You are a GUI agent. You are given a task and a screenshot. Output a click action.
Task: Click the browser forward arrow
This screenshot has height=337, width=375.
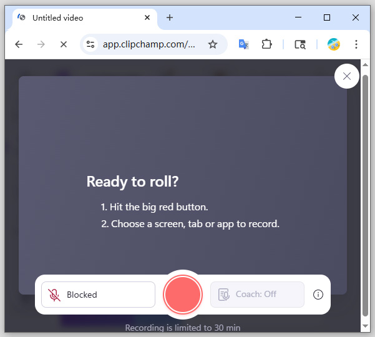(41, 44)
